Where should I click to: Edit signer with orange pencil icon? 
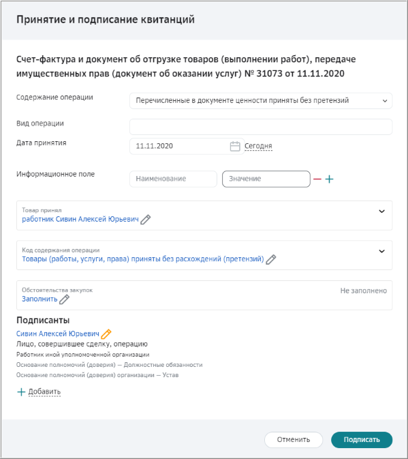pos(106,334)
